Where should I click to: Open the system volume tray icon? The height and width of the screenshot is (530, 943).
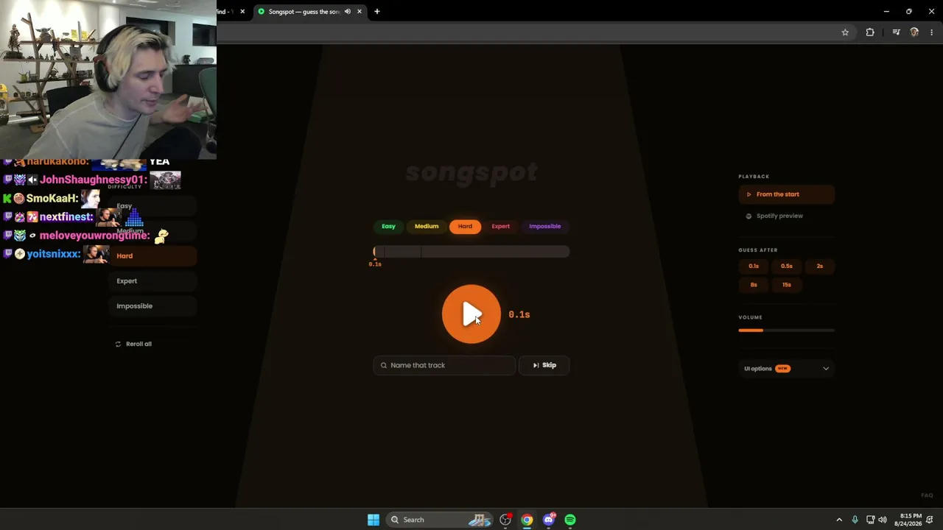click(883, 520)
